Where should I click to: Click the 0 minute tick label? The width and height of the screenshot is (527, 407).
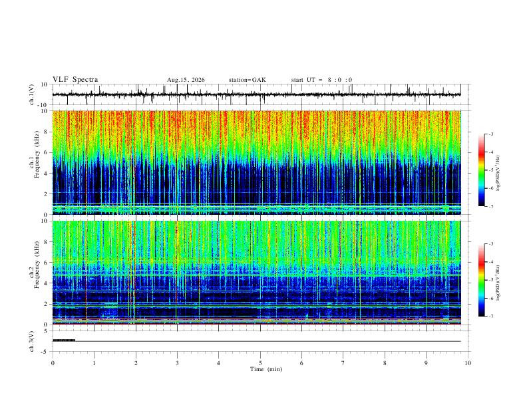(53, 363)
